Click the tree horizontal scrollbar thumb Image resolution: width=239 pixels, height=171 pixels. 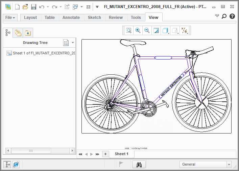pos(31,151)
